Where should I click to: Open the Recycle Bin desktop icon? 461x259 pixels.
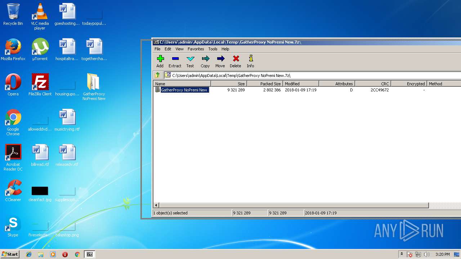pos(13,14)
